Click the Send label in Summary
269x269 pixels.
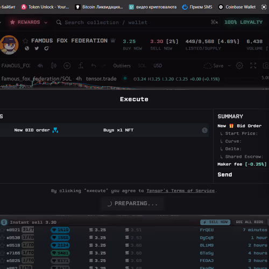[225, 174]
